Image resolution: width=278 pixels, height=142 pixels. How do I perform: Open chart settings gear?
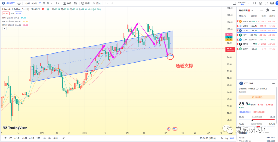click(260, 3)
